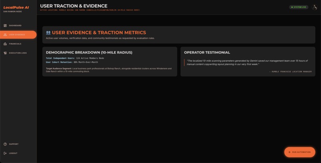Click the Rumble Franchise Location Manager attribution
The height and width of the screenshot is (163, 321).
(x=290, y=72)
